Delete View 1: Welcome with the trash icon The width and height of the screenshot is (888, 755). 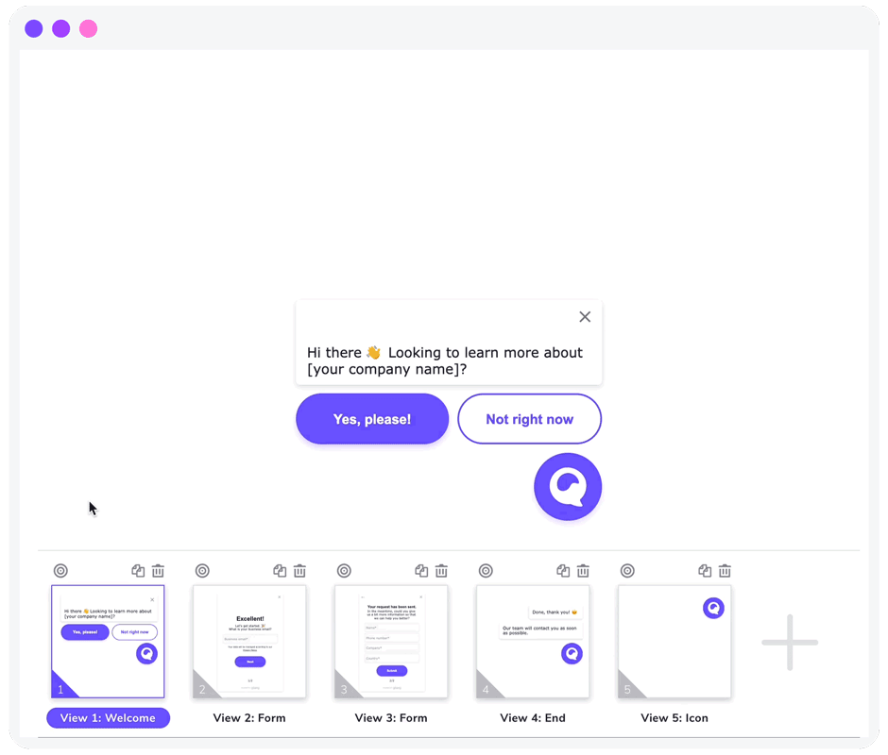pos(158,570)
